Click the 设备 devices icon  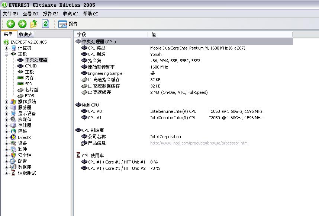coord(13,143)
